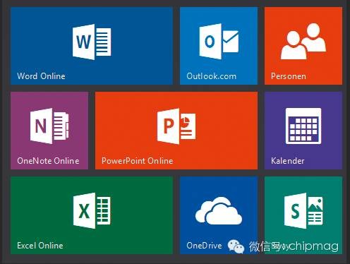Screen dimensions: 350x264
Task: Open the "PowerPoint Online" text label
Action: (138, 161)
